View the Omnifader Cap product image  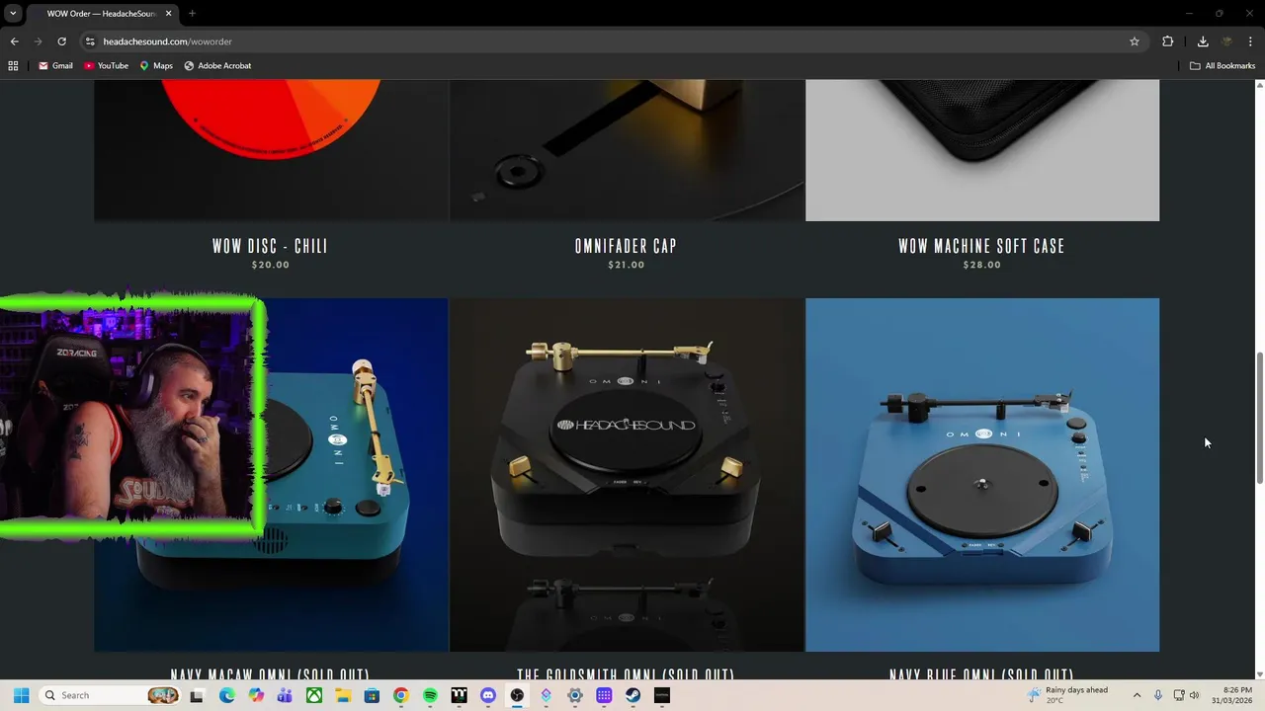point(627,150)
